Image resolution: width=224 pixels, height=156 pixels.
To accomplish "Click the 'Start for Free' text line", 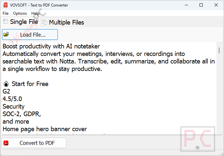I will (30, 84).
